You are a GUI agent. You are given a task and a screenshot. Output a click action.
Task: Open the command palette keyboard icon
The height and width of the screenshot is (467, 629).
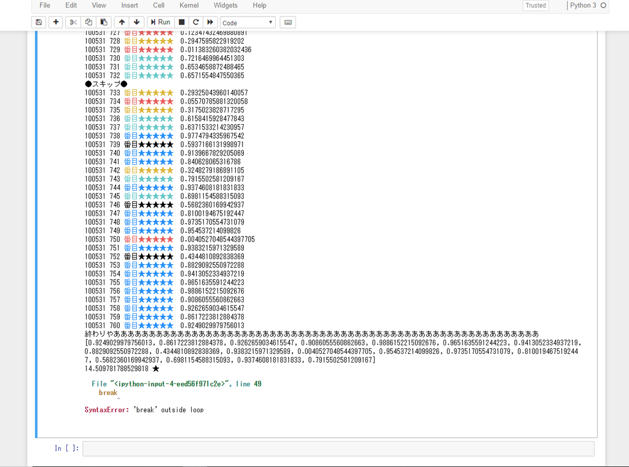coord(288,23)
